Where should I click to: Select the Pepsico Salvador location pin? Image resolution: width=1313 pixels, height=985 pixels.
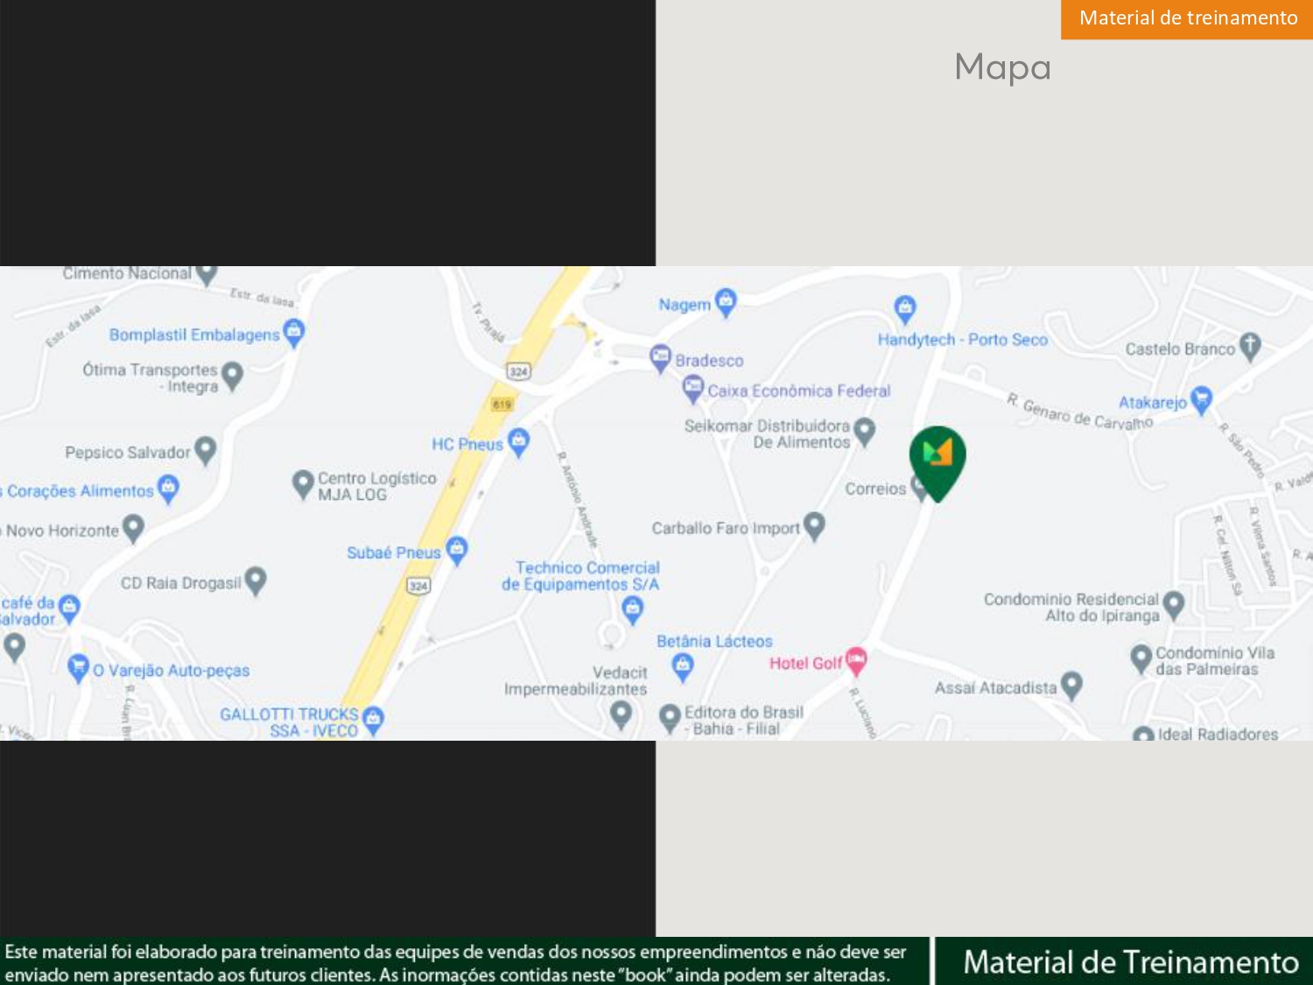(205, 452)
